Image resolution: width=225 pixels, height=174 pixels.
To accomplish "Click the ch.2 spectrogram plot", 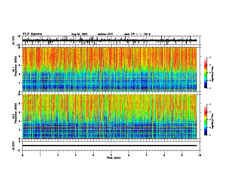I will [110, 117].
